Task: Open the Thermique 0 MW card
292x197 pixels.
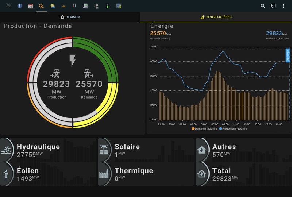Action: pos(146,174)
